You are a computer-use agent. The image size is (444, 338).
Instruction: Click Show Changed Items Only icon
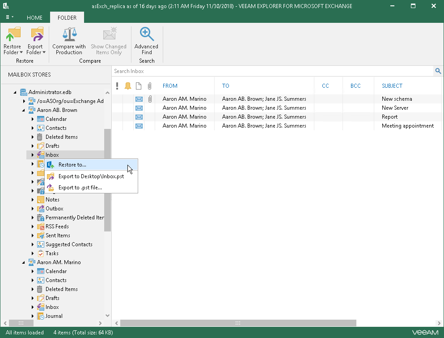(x=109, y=34)
